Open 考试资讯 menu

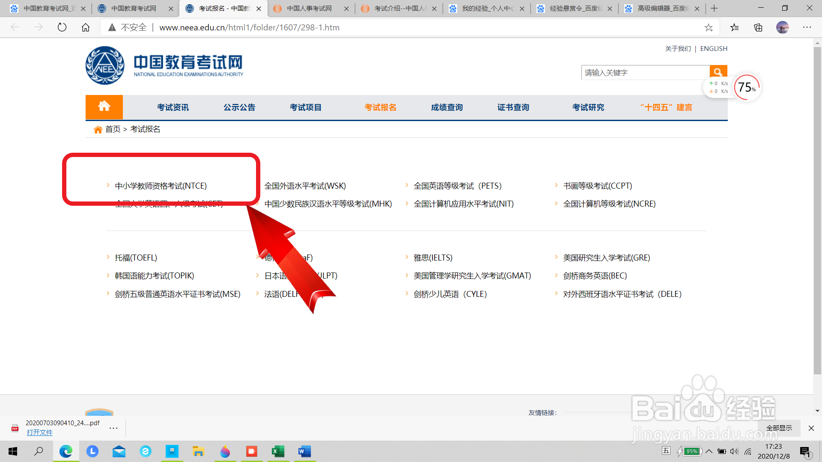point(173,107)
